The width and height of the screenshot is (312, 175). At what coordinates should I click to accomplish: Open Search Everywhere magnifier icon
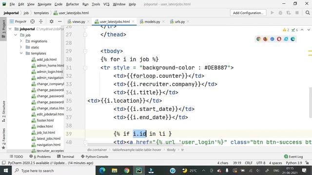click(x=308, y=13)
